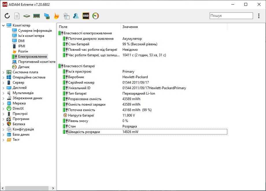Select Портативний комп'ютер in the tree
Viewport: 266px width, 191px height.
coord(37,62)
